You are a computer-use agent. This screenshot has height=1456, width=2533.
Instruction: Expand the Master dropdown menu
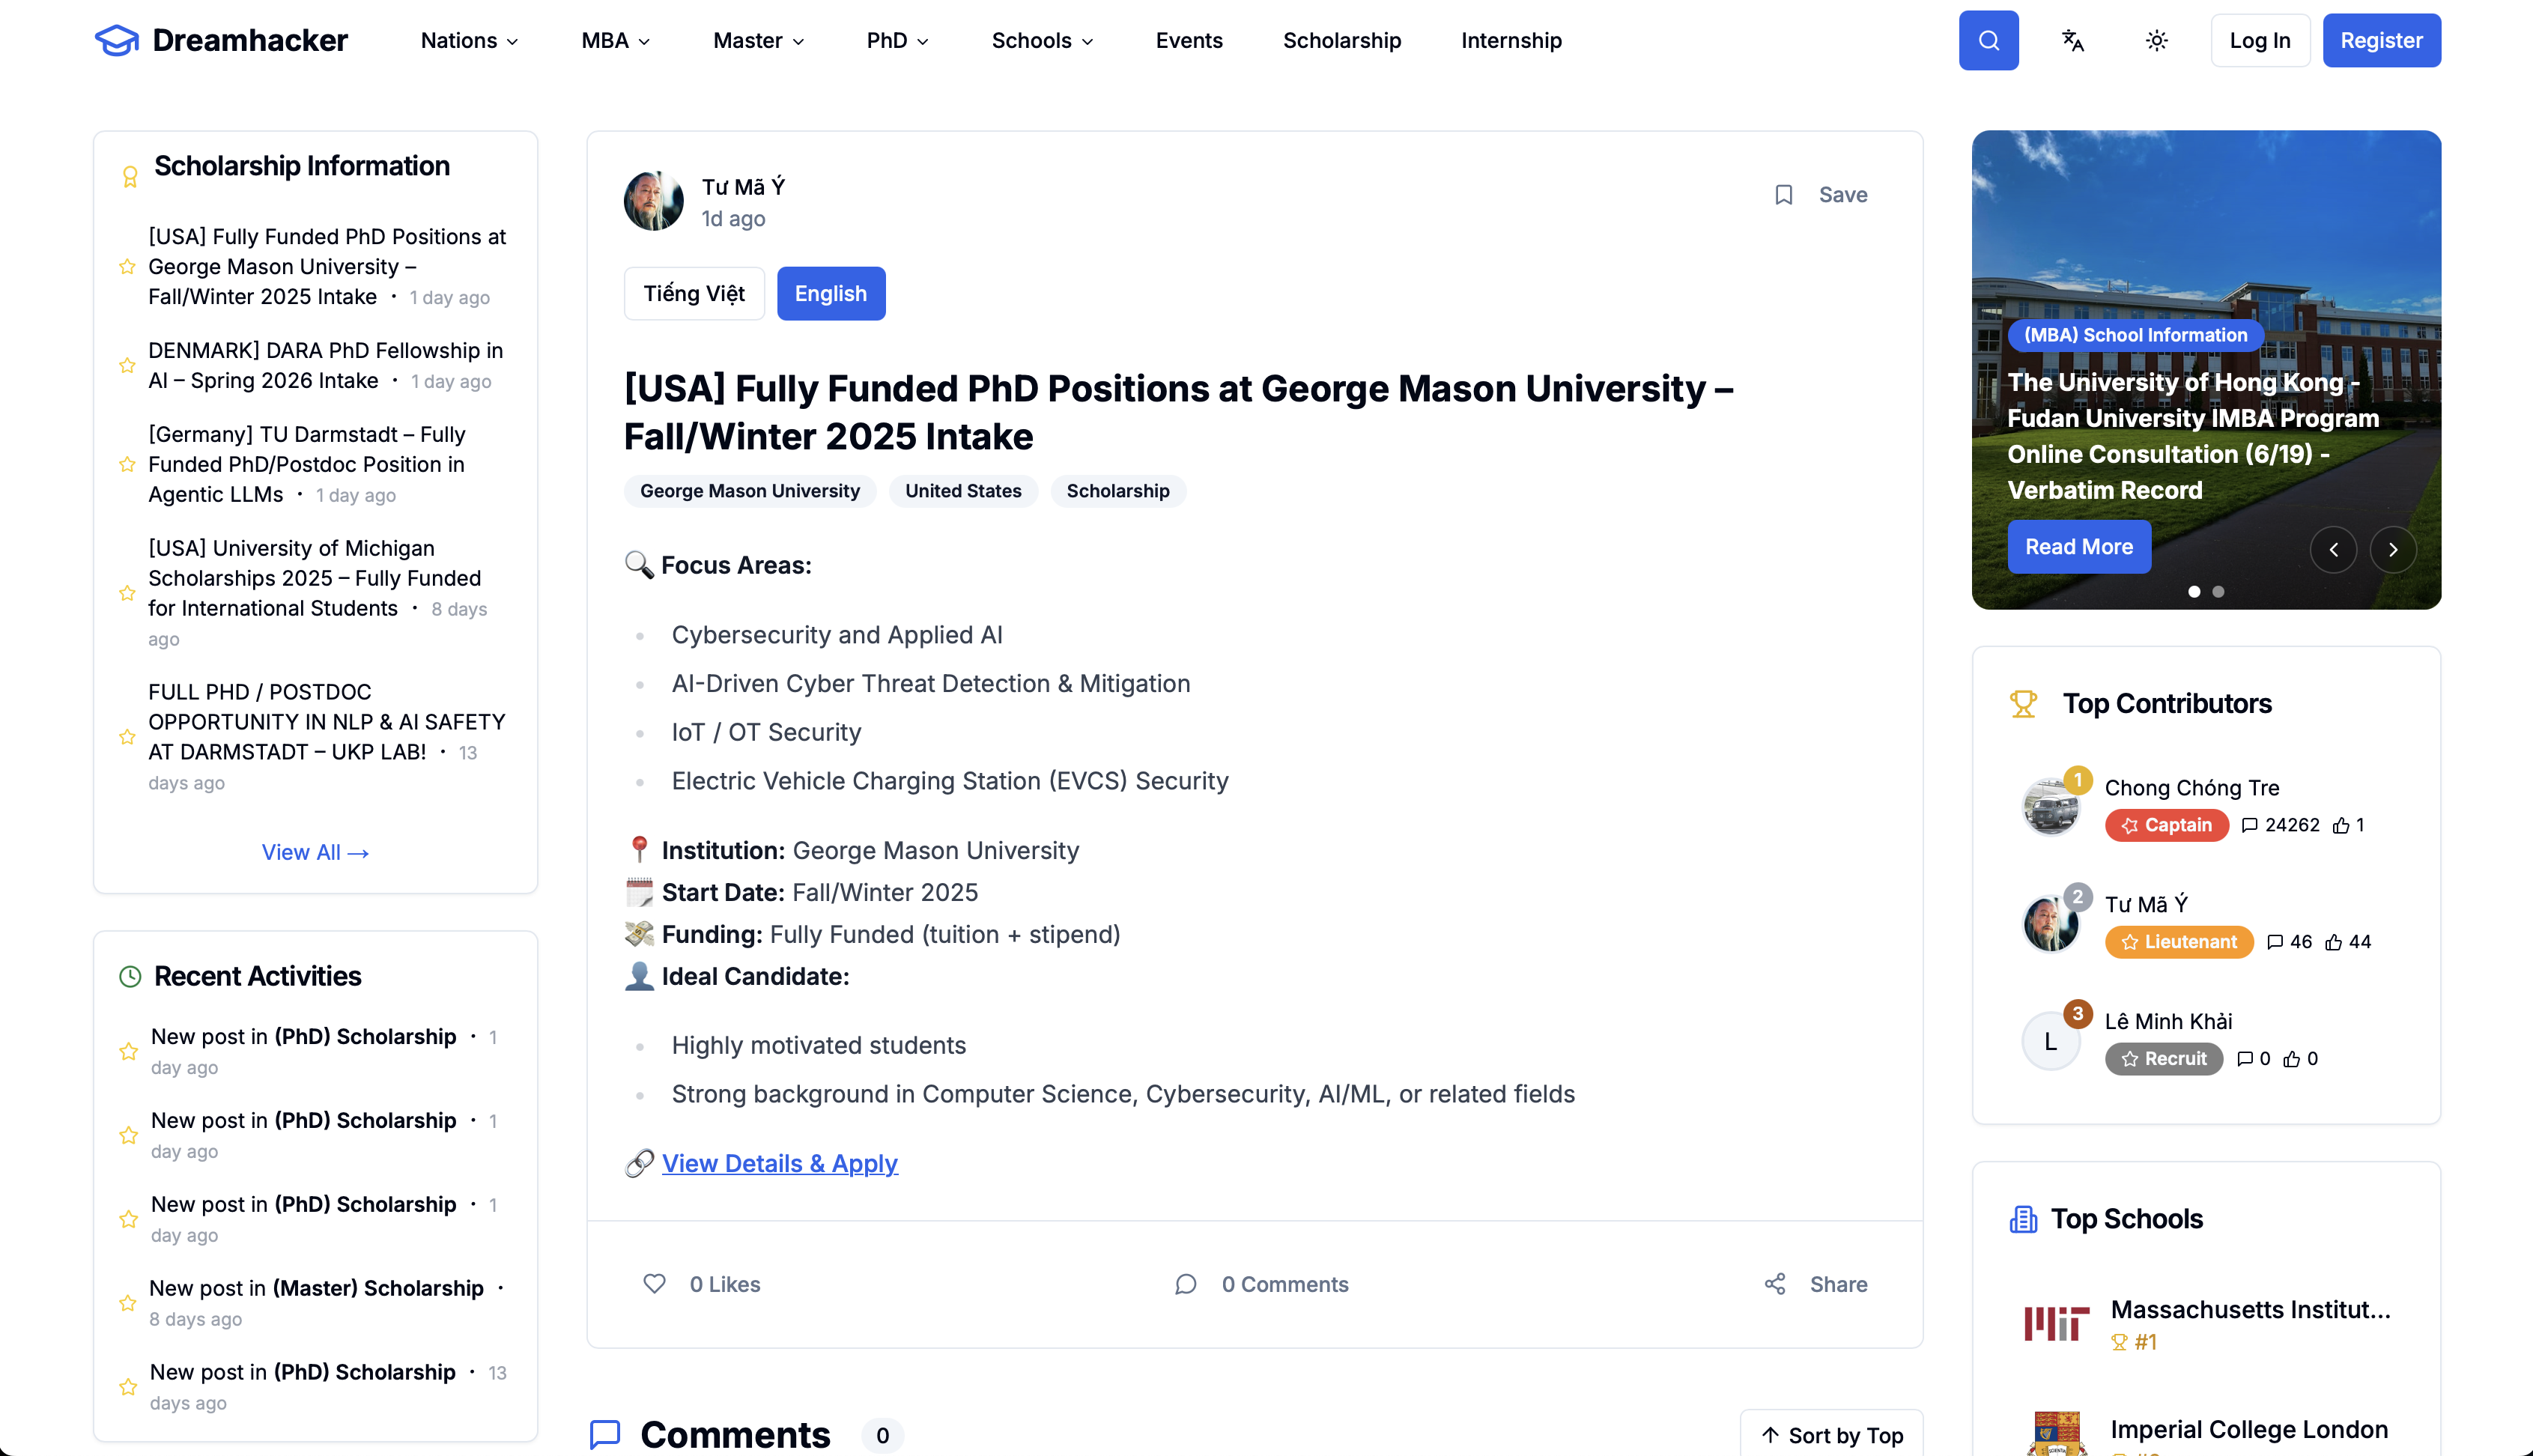coord(759,40)
